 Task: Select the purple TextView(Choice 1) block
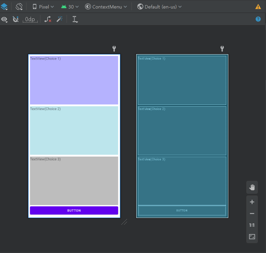[x=74, y=80]
